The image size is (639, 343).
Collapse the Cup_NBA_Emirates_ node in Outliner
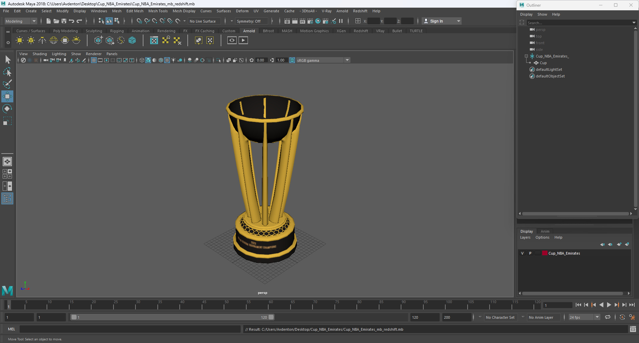(x=526, y=56)
